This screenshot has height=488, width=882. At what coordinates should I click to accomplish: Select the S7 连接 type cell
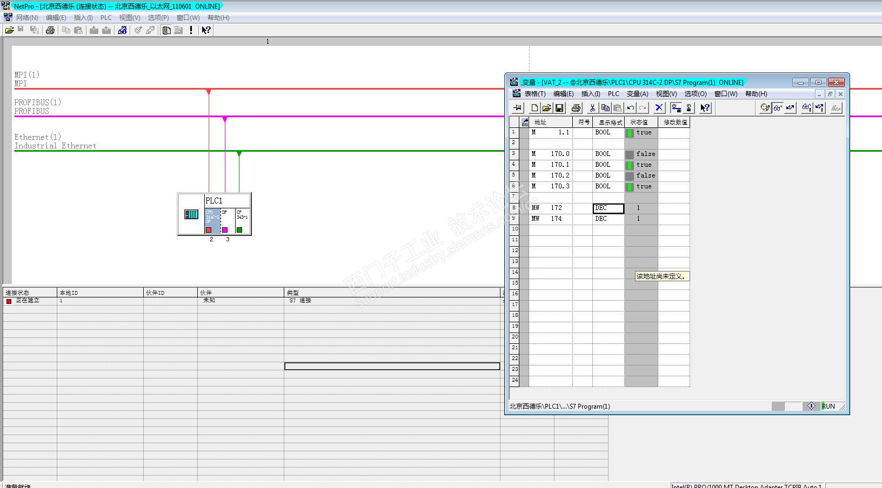[392, 301]
